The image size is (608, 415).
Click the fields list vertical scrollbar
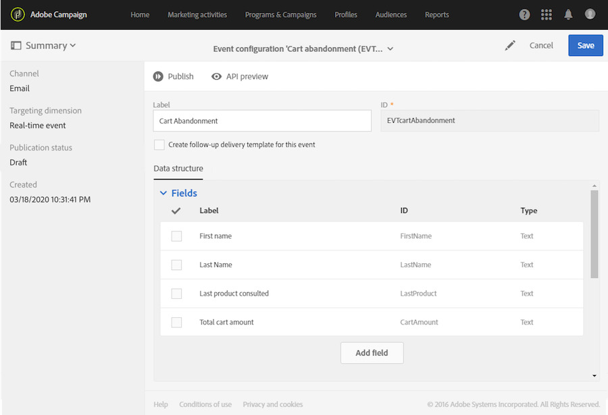(x=594, y=233)
